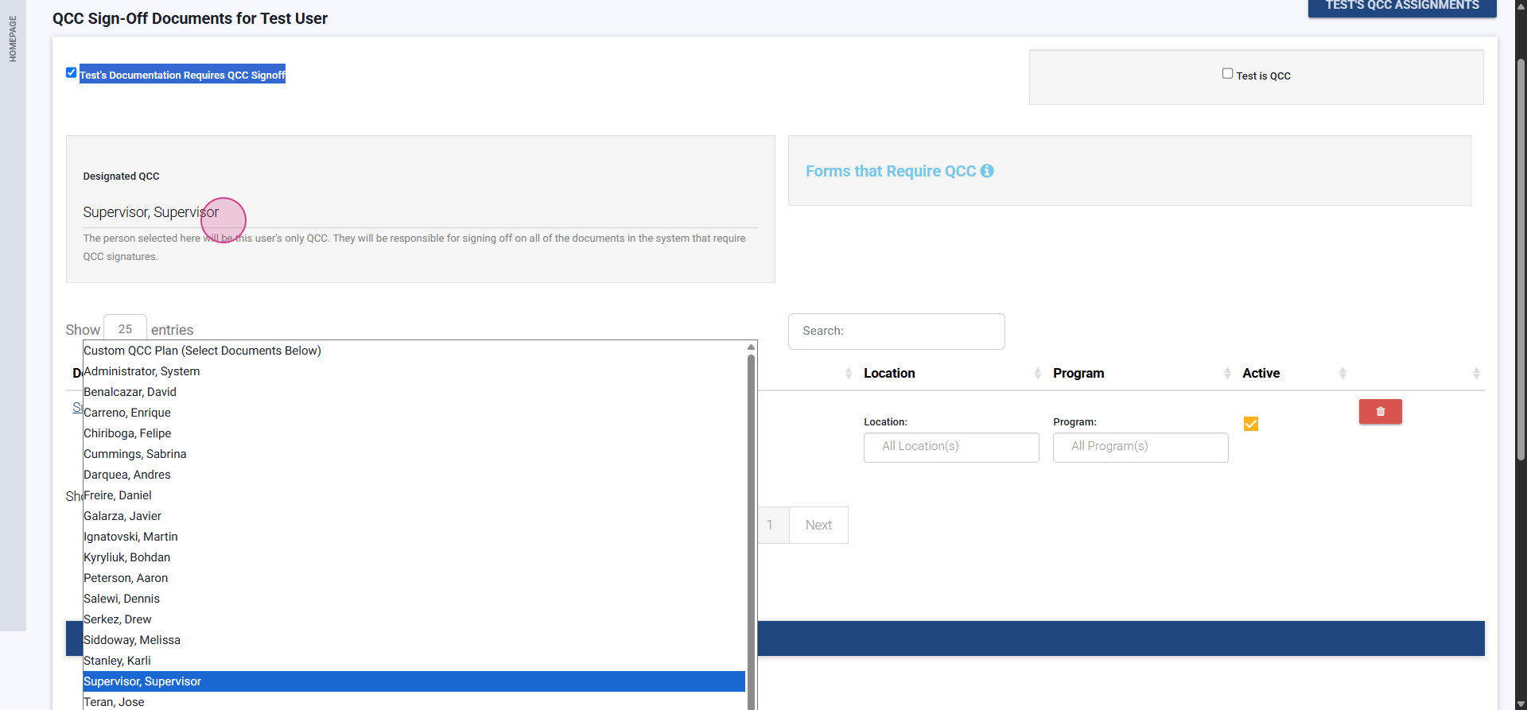Open the Designated QCC dropdown
This screenshot has width=1527, height=710.
419,212
